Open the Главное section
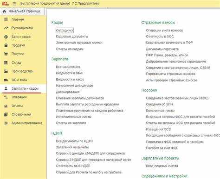 tap(18, 19)
